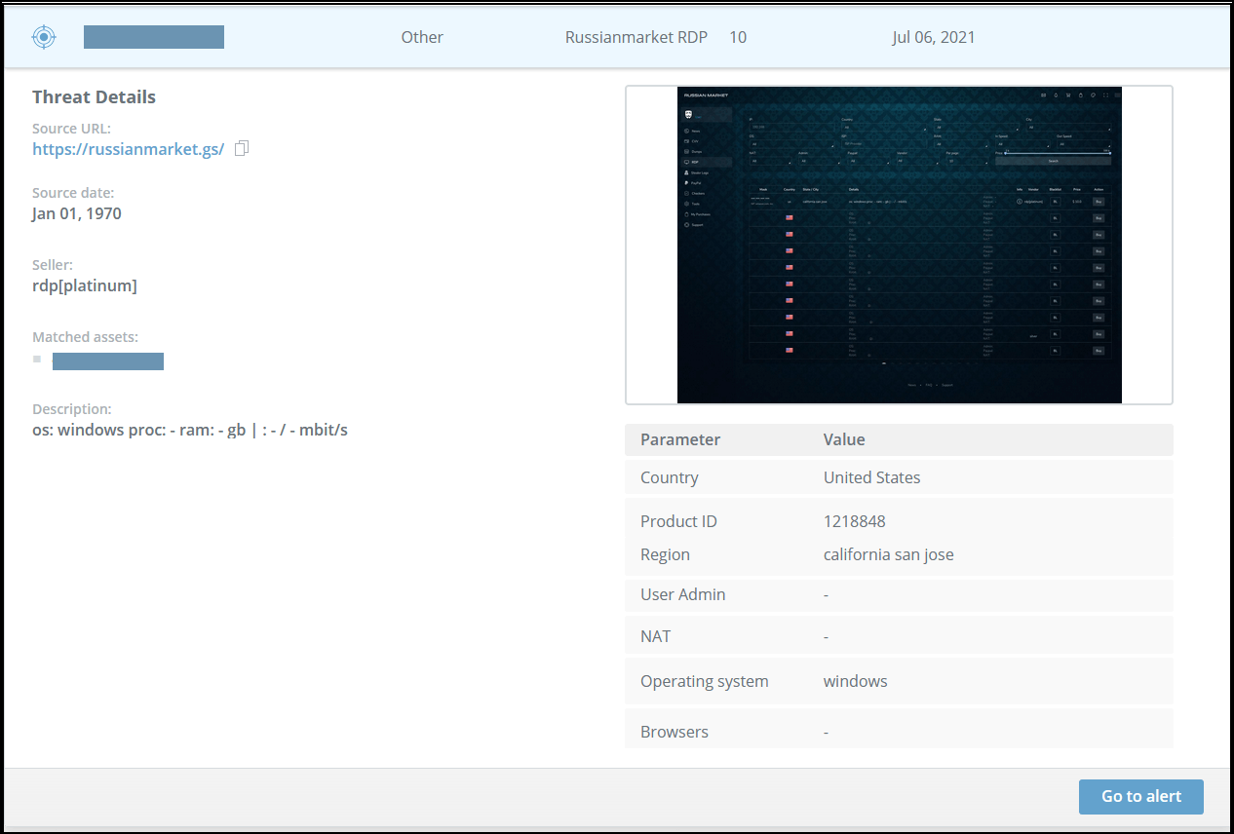Click the Jul 06, 2021 date

(933, 37)
